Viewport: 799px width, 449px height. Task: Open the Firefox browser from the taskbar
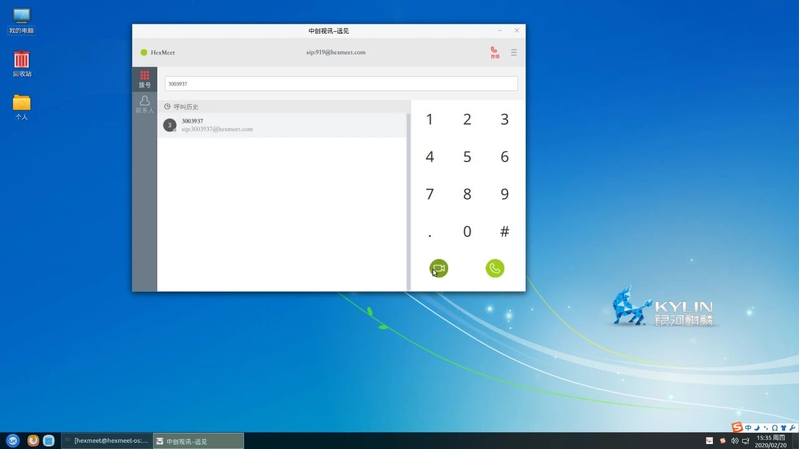[33, 440]
